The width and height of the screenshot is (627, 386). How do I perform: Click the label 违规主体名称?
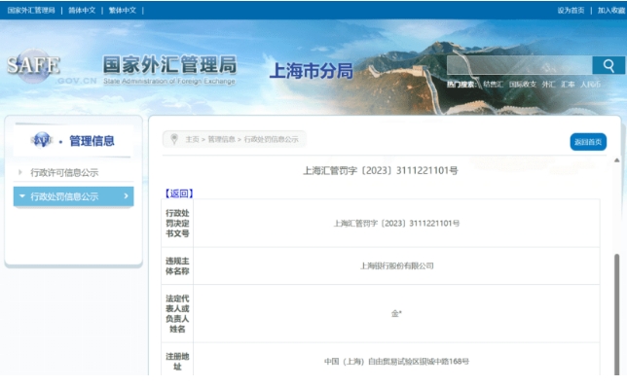(x=177, y=265)
